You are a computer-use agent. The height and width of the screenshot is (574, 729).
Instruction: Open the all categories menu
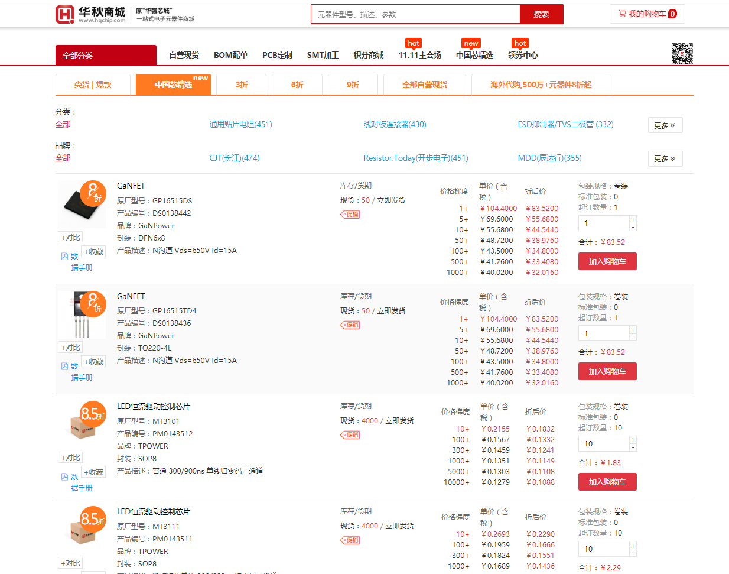(x=106, y=56)
